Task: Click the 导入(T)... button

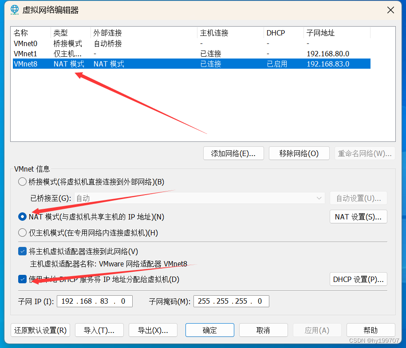Action: tap(99, 330)
